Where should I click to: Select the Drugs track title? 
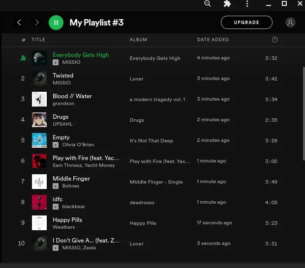[x=61, y=117]
